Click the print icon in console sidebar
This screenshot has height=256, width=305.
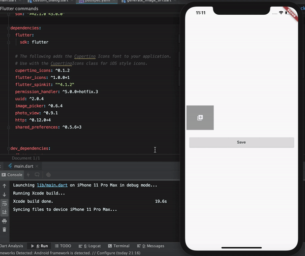pos(4,221)
